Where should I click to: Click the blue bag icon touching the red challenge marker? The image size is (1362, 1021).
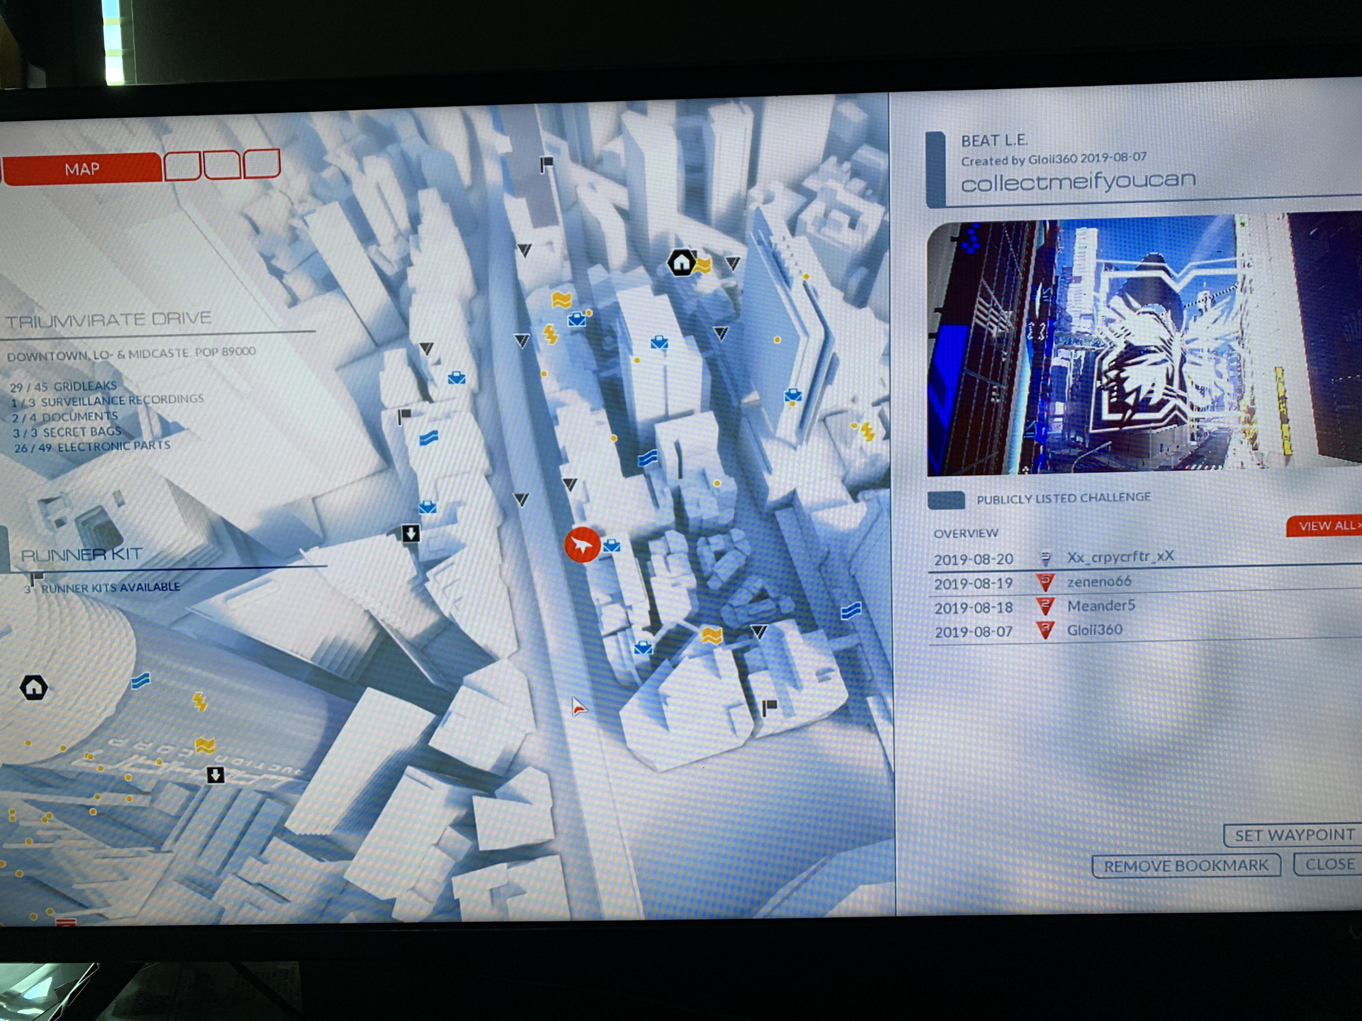tap(611, 545)
